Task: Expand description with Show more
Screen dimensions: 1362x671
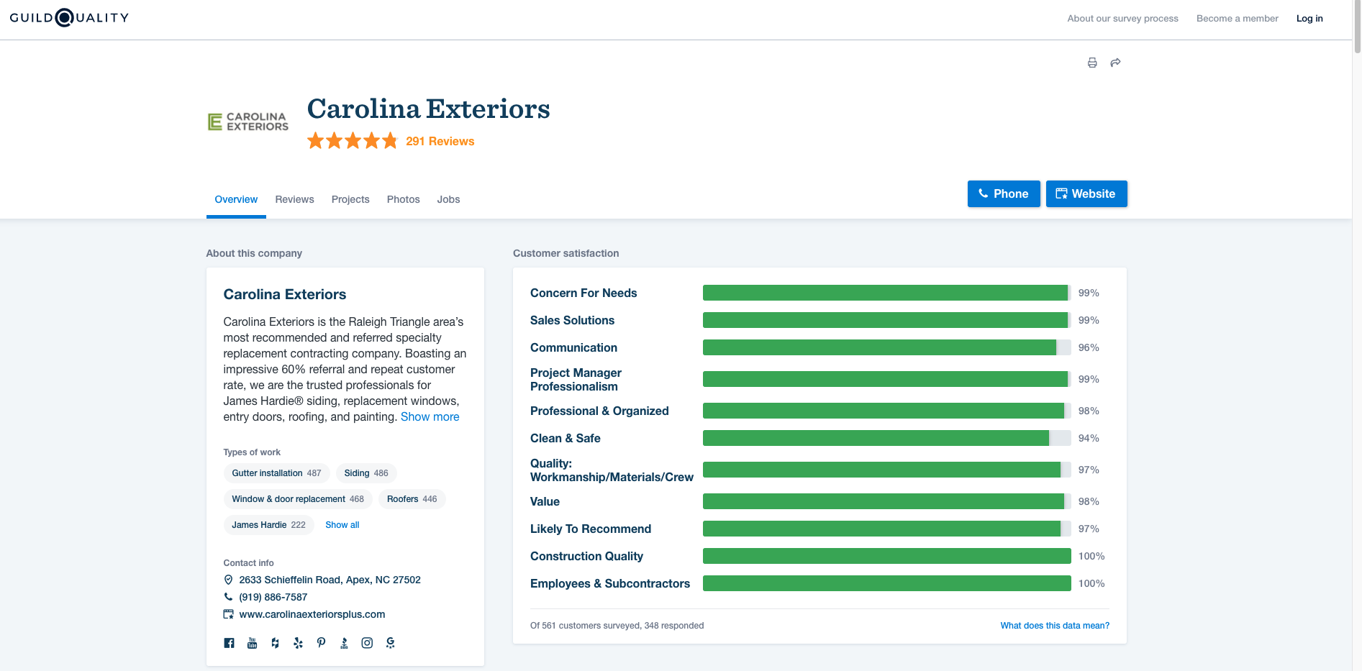Action: tap(430, 416)
